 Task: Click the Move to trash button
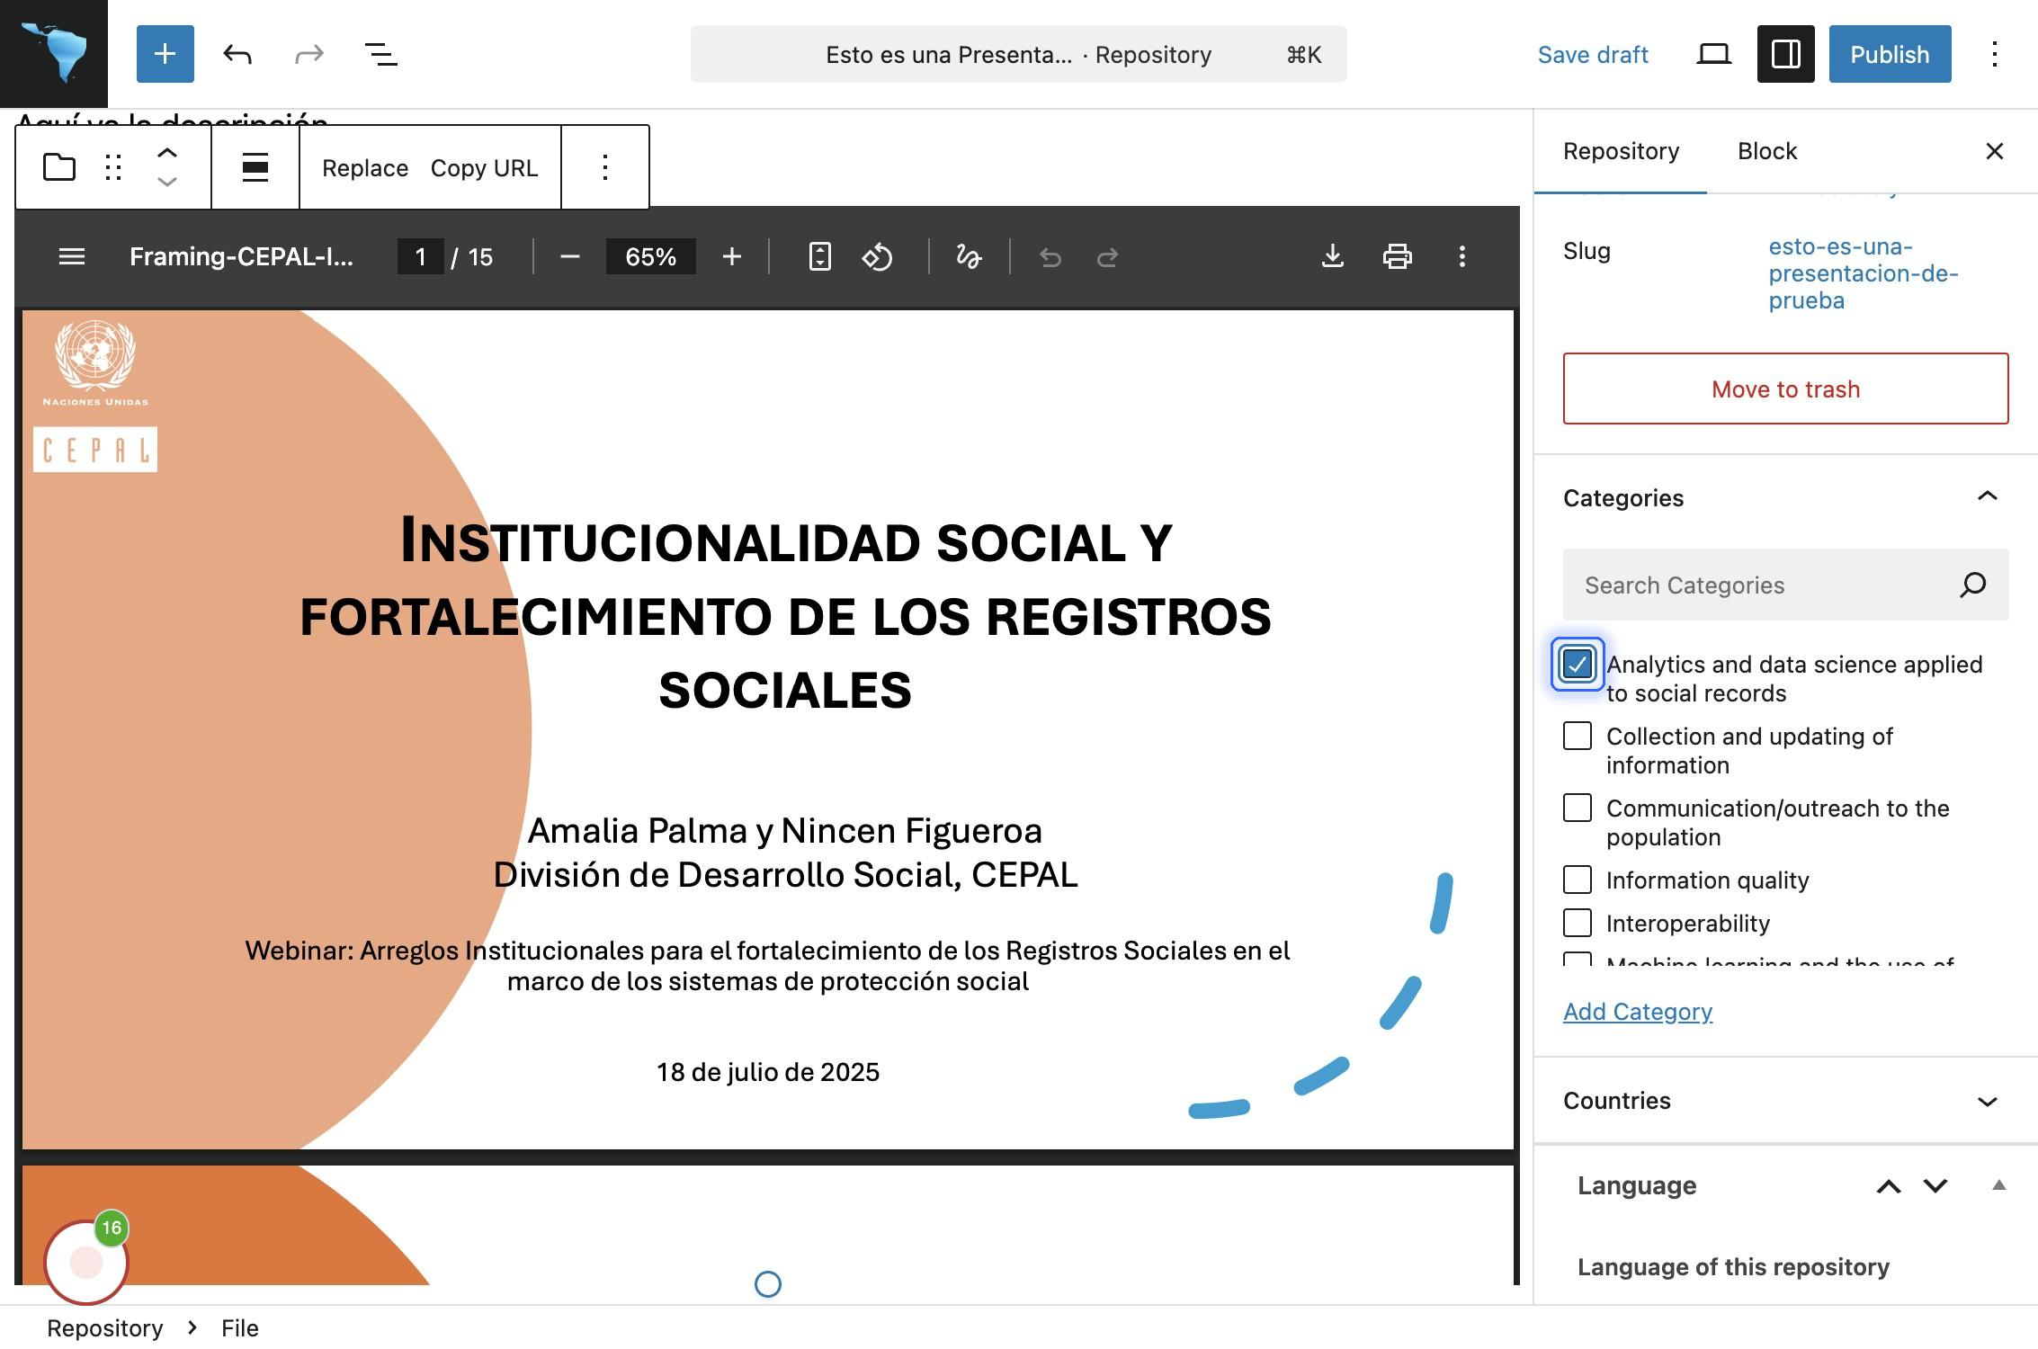(1785, 389)
